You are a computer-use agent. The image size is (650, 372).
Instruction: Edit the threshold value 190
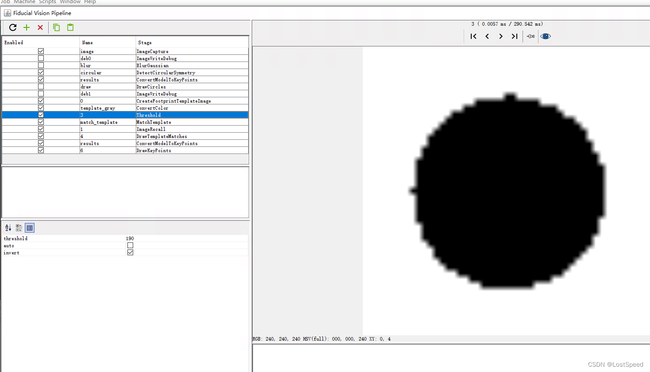pos(187,238)
